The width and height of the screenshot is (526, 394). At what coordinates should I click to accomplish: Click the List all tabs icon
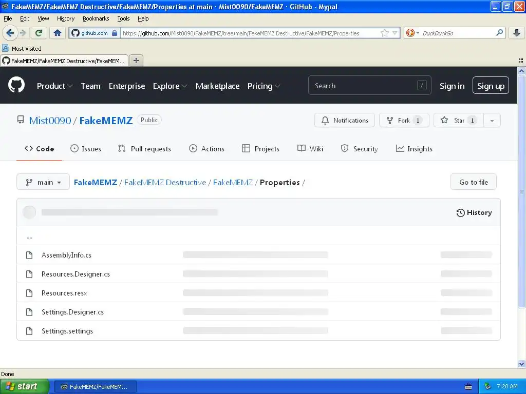point(521,61)
